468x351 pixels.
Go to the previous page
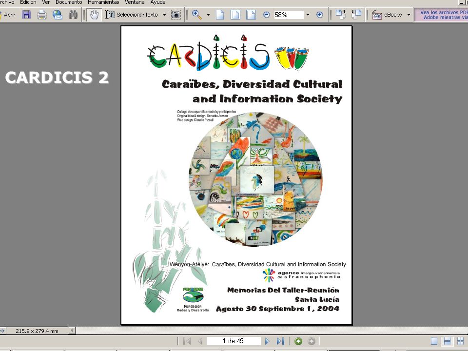(x=200, y=341)
